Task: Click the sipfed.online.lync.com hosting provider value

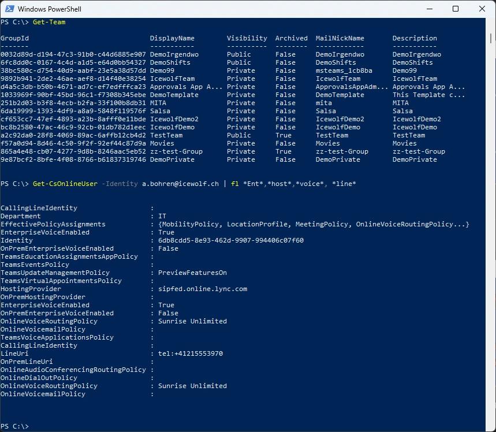Action: pos(203,289)
